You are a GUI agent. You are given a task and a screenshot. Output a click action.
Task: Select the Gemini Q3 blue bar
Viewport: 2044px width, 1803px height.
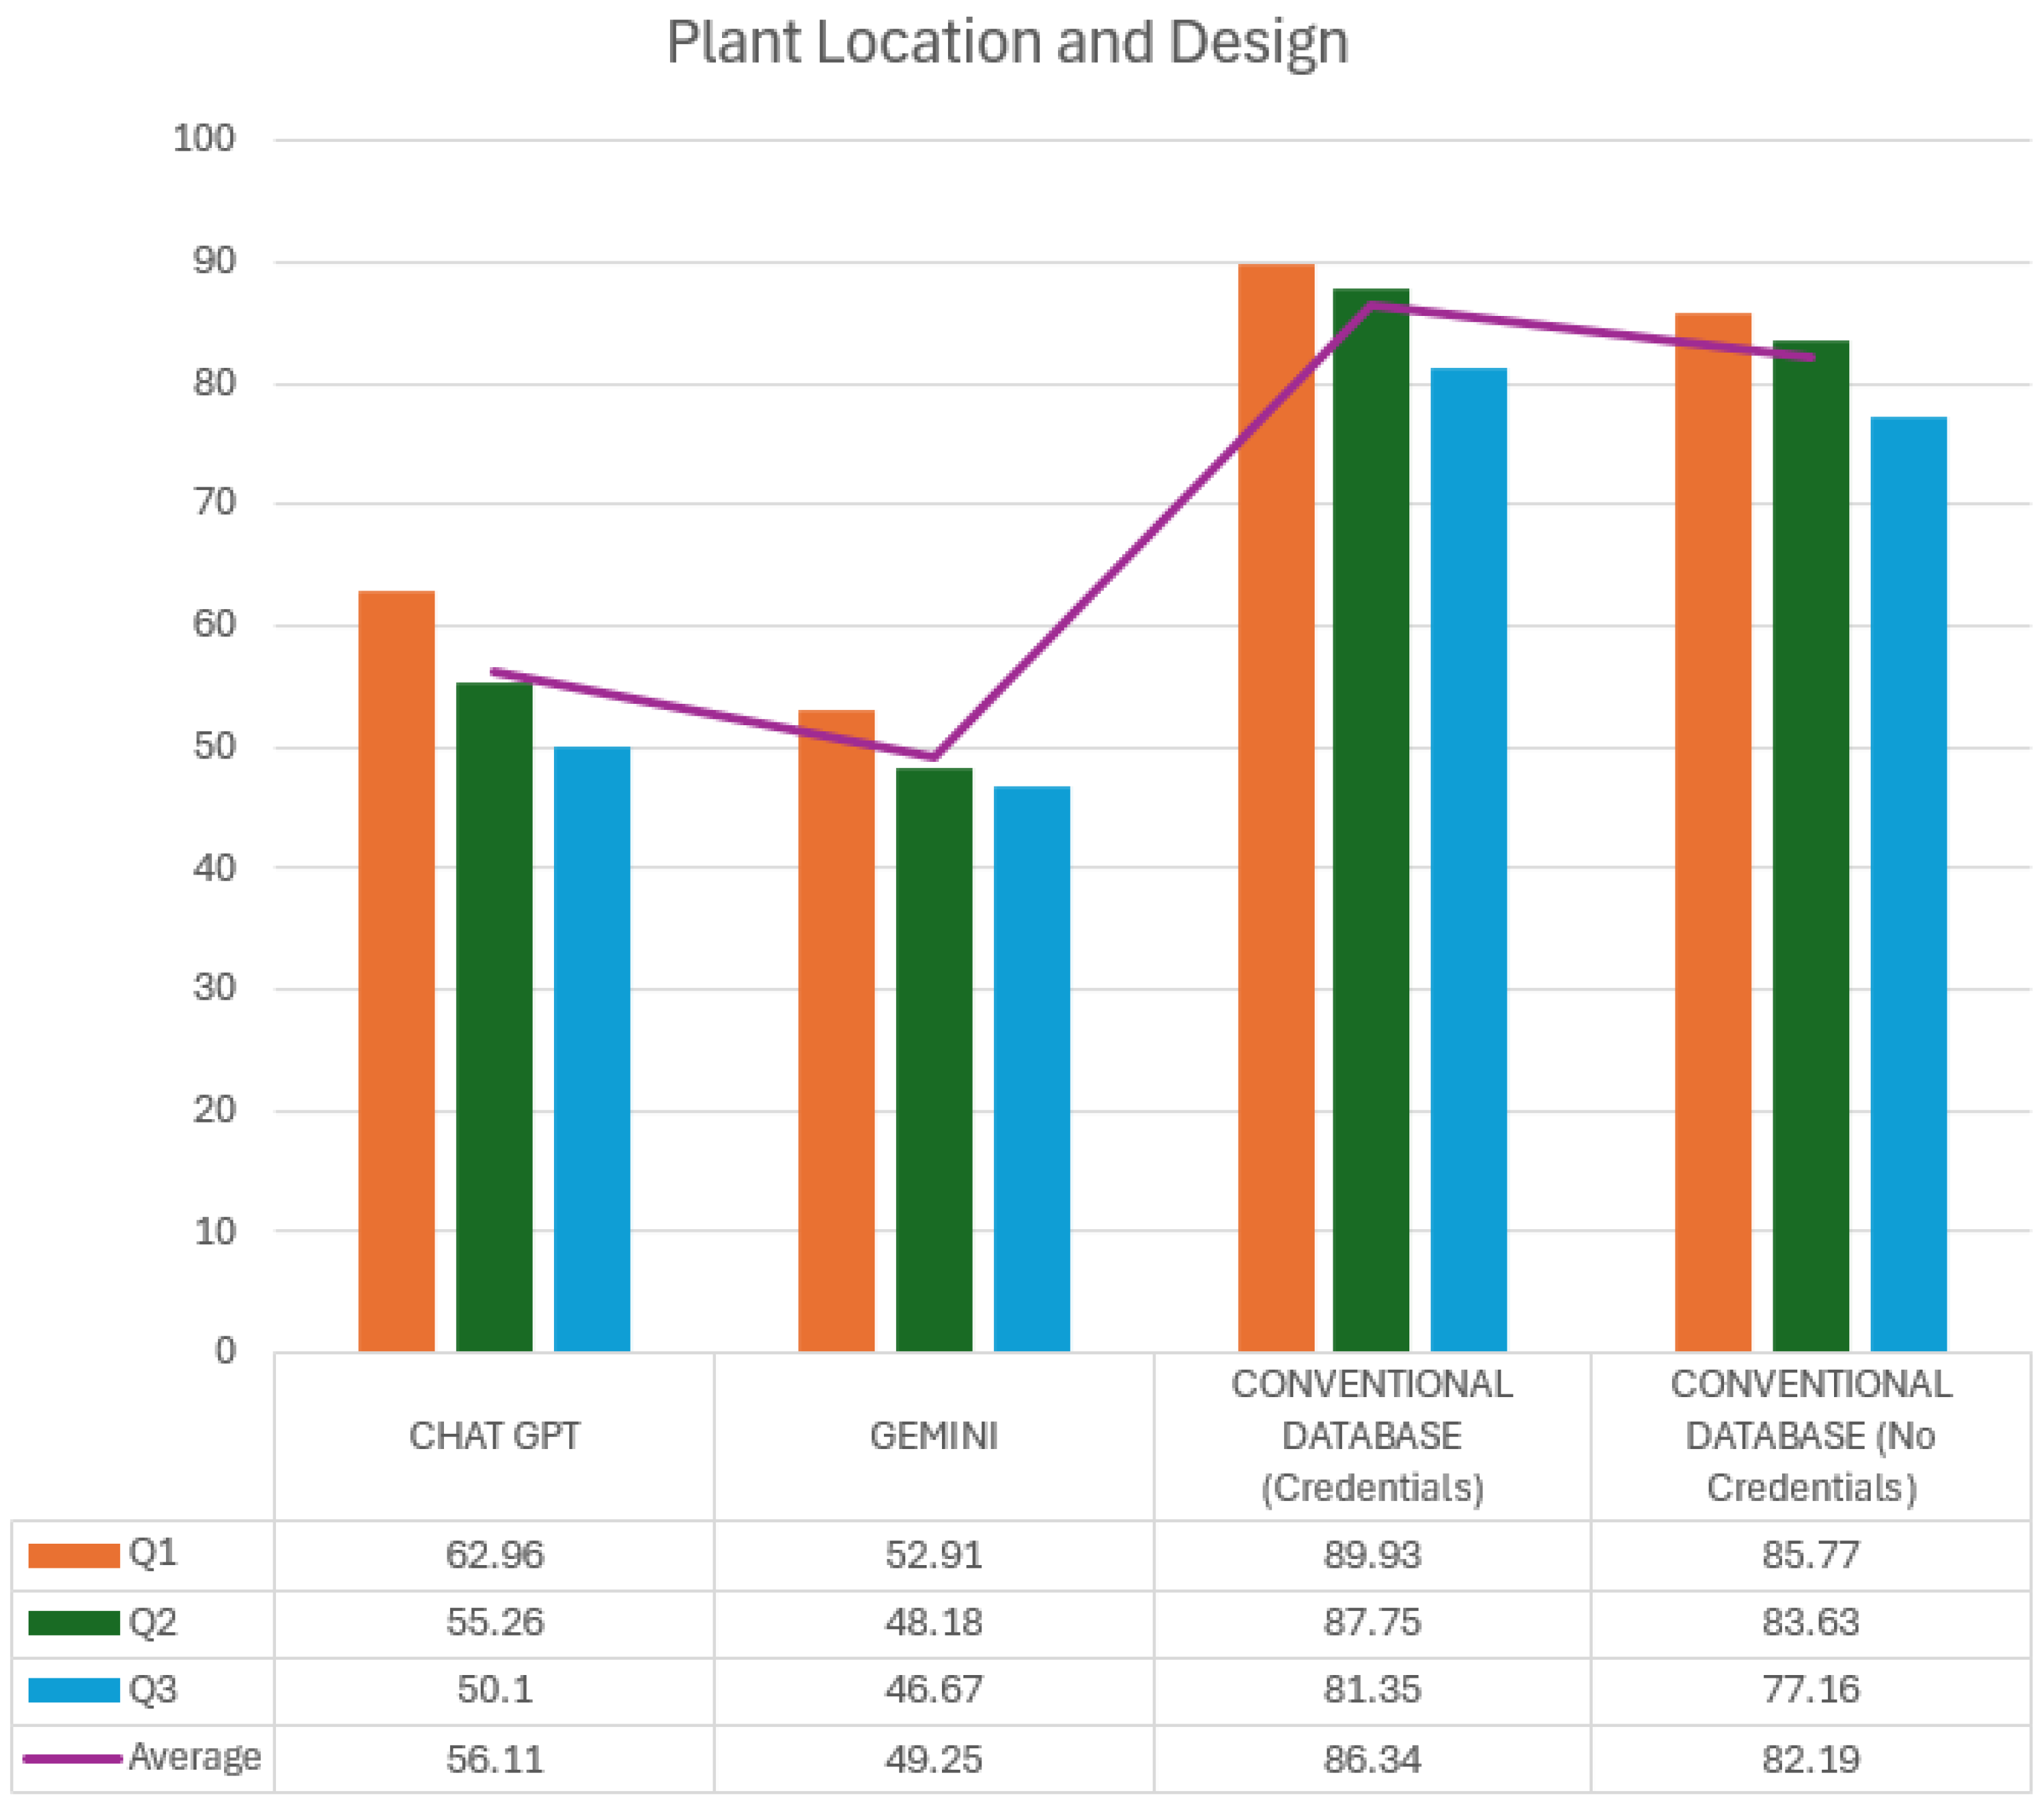click(1031, 1070)
